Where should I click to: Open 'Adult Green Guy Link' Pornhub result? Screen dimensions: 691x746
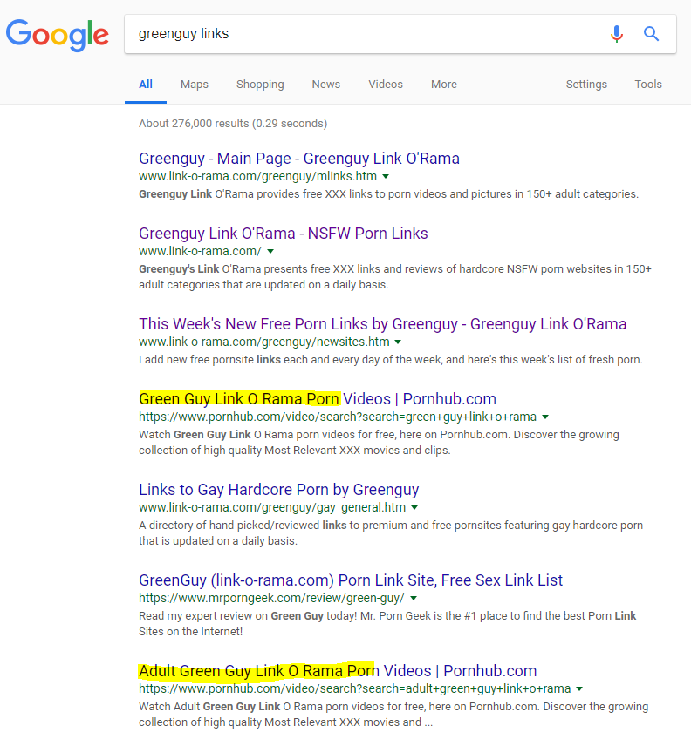[x=338, y=671]
